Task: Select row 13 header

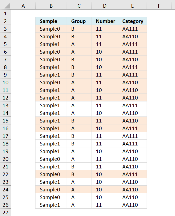Action: [x=5, y=105]
